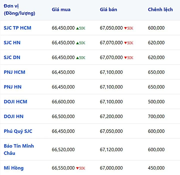Click the PNJ HCM unit link
The width and height of the screenshot is (180, 175).
pyautogui.click(x=14, y=72)
